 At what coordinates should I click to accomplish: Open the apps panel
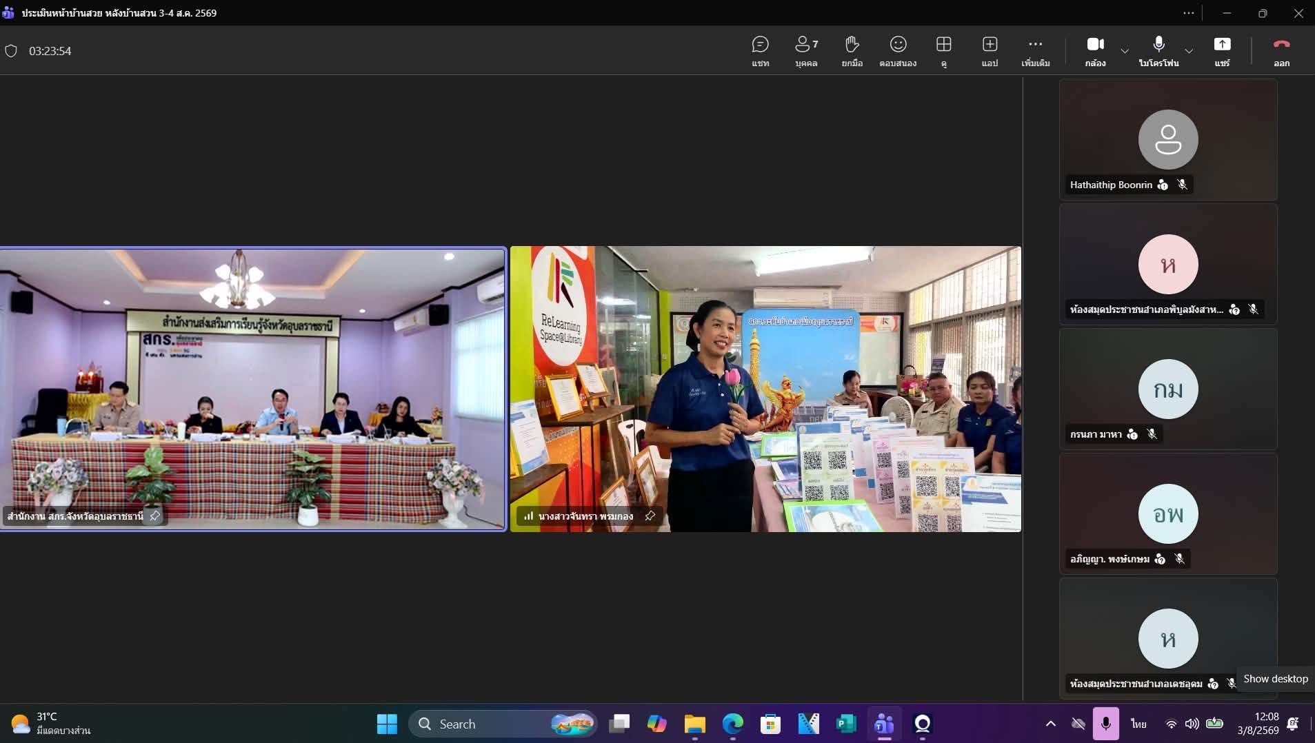(990, 52)
